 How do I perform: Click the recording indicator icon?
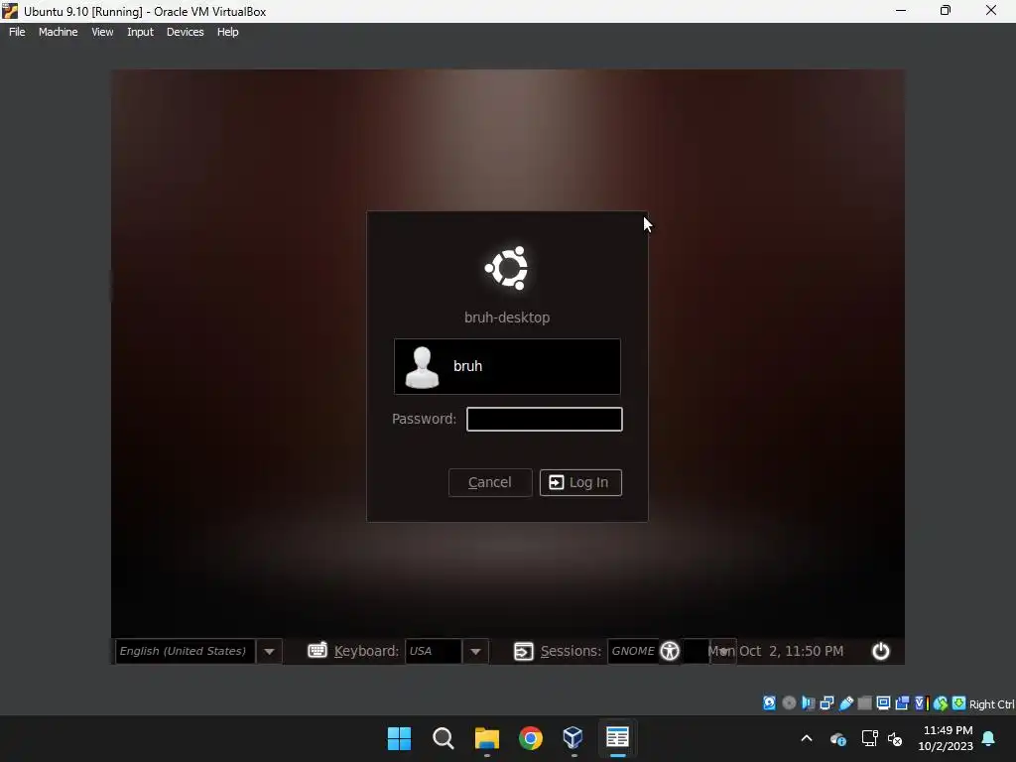(x=902, y=703)
